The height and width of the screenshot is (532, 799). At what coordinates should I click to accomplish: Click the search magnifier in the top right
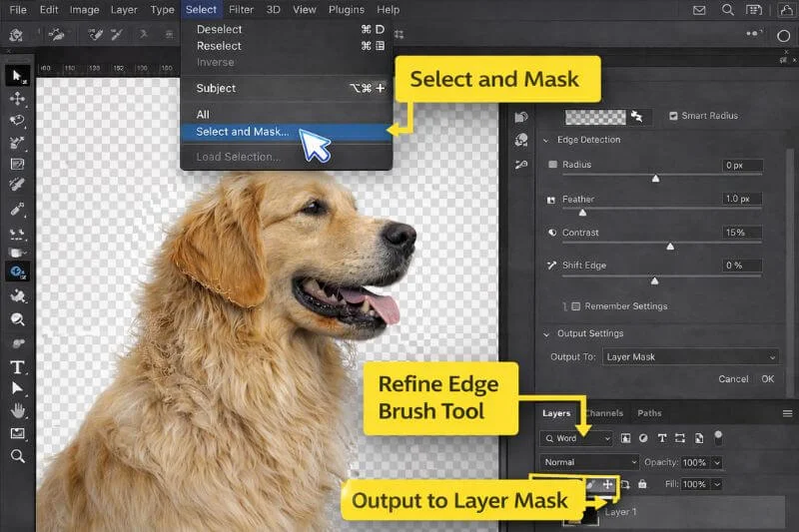click(728, 10)
